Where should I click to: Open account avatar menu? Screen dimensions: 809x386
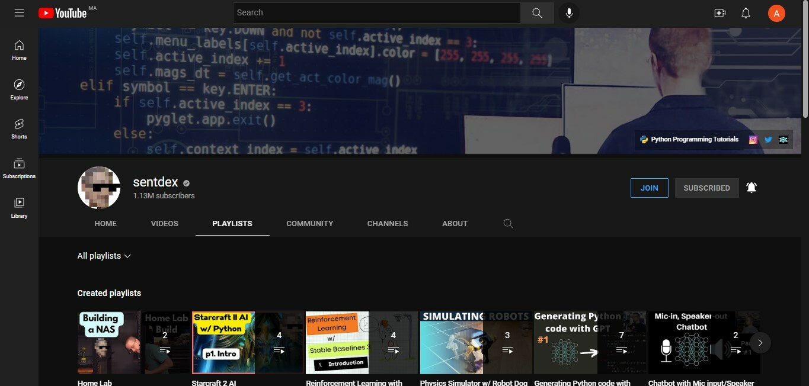tap(776, 12)
